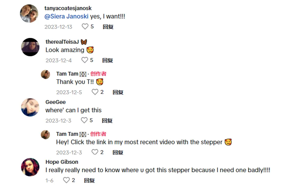Like therealTeisaJ's 'Look amazing' comment
The height and width of the screenshot is (189, 291).
(x=85, y=60)
